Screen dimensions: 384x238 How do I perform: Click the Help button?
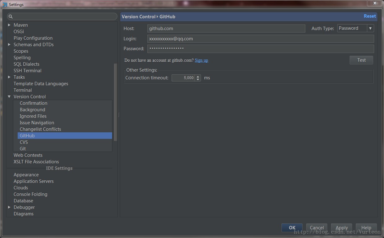point(366,227)
